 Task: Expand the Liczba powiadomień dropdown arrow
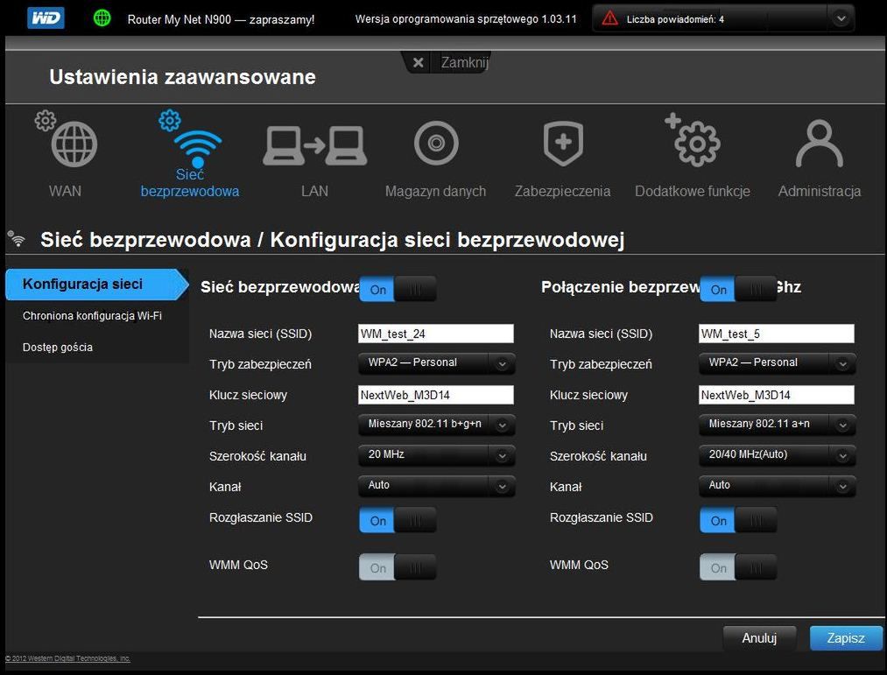coord(841,18)
